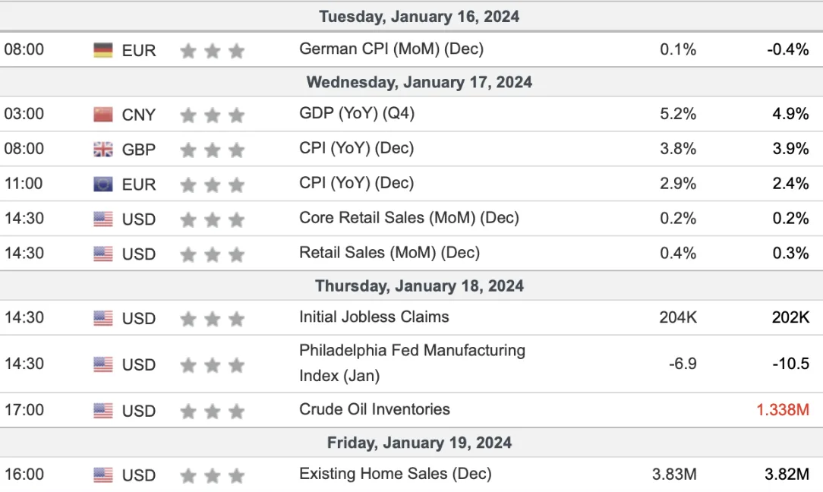The height and width of the screenshot is (492, 823).
Task: Open GDP (YoY) (Q4) event details
Action: (356, 113)
